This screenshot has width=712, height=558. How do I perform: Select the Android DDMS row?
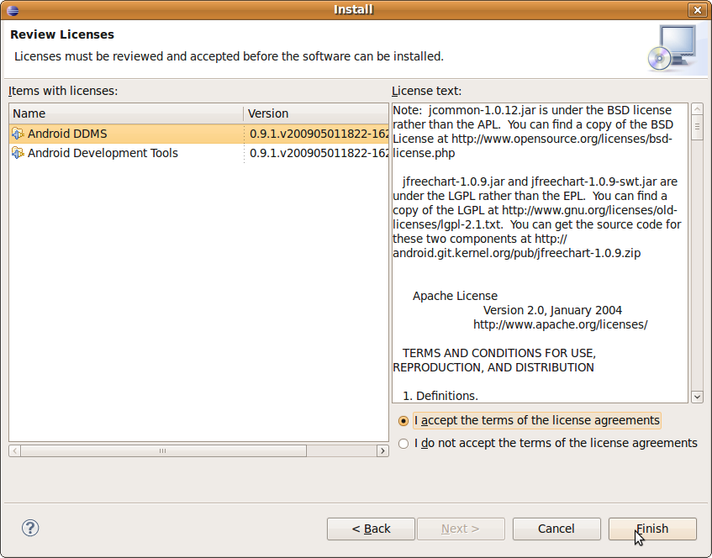[199, 134]
